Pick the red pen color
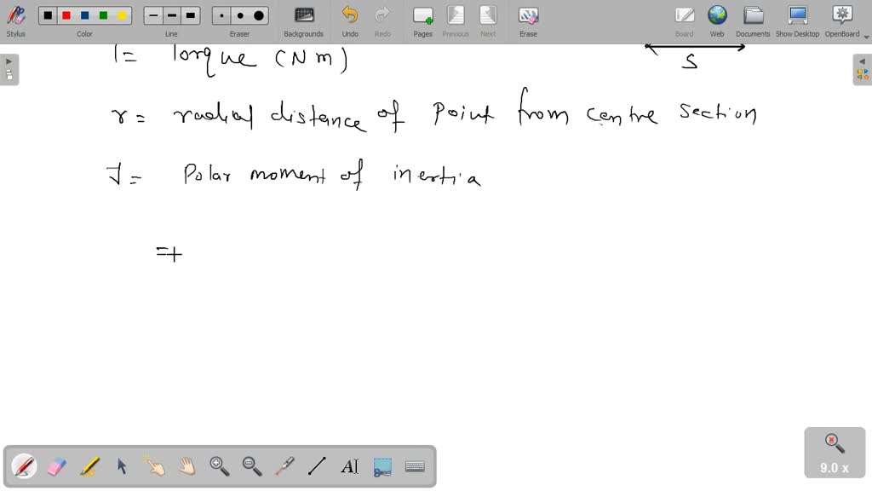The image size is (872, 491). (66, 14)
